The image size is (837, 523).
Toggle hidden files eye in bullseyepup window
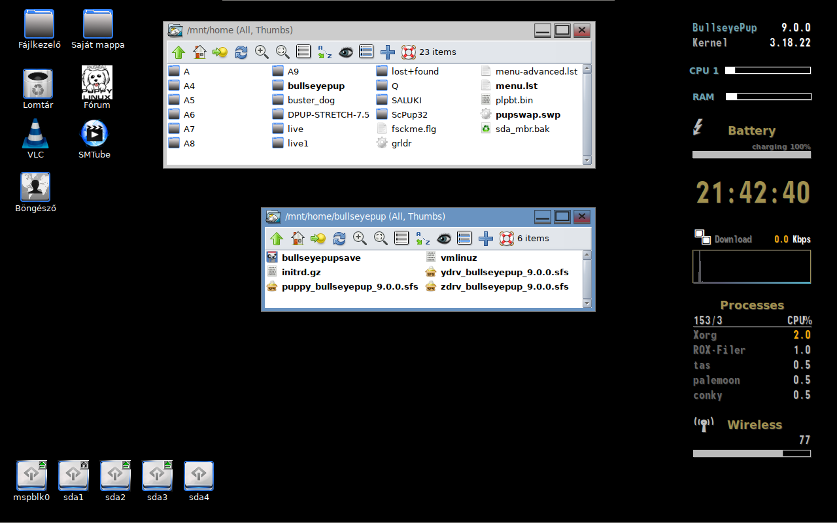tap(444, 239)
